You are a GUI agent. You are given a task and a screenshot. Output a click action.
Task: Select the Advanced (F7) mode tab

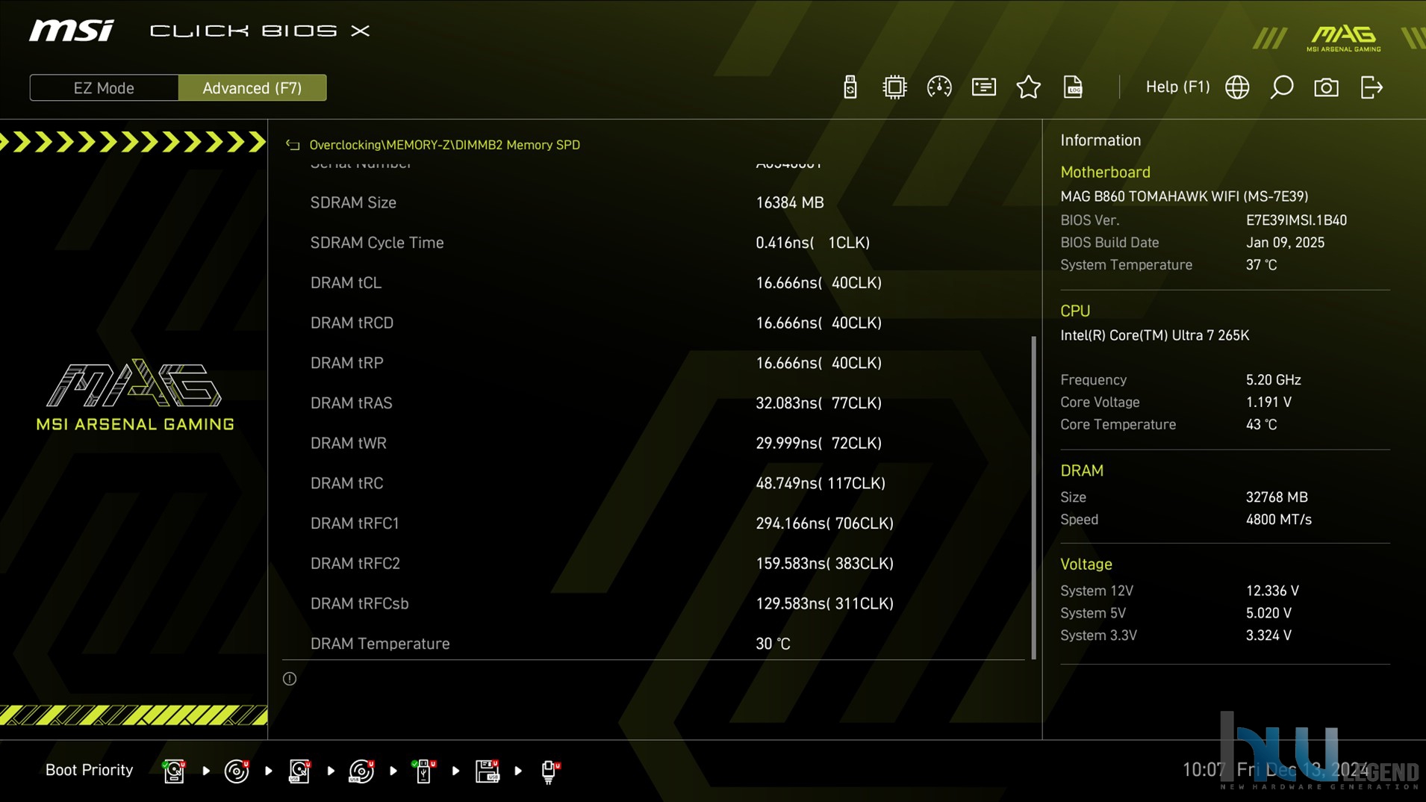(252, 88)
